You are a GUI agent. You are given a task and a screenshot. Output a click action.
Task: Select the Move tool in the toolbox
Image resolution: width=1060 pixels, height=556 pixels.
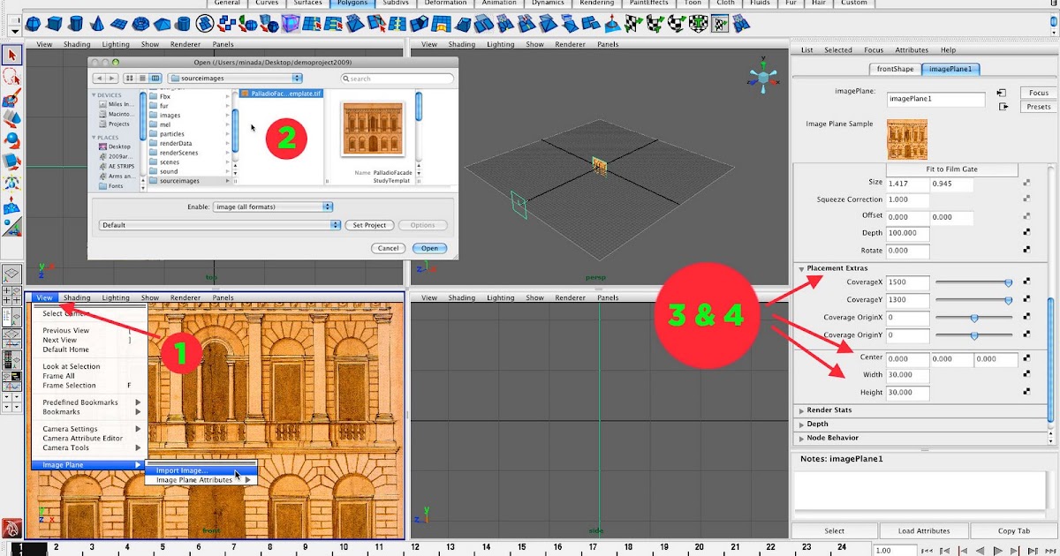tap(11, 117)
